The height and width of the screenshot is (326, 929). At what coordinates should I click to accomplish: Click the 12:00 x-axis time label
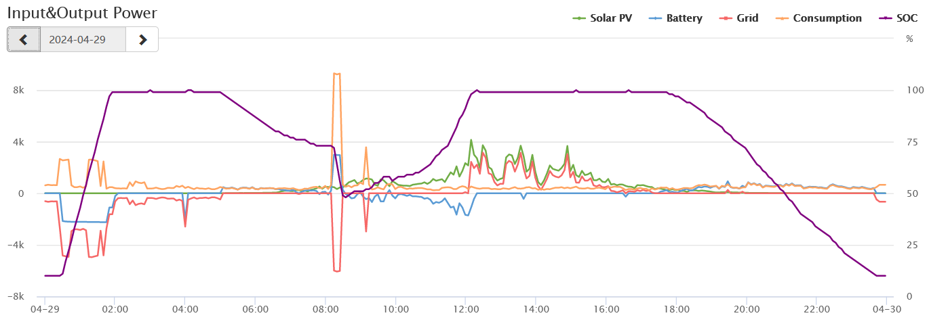(x=466, y=309)
